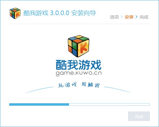The image size is (159, 127).
Task: Click the top face of large cube logo
Action: click(79, 39)
